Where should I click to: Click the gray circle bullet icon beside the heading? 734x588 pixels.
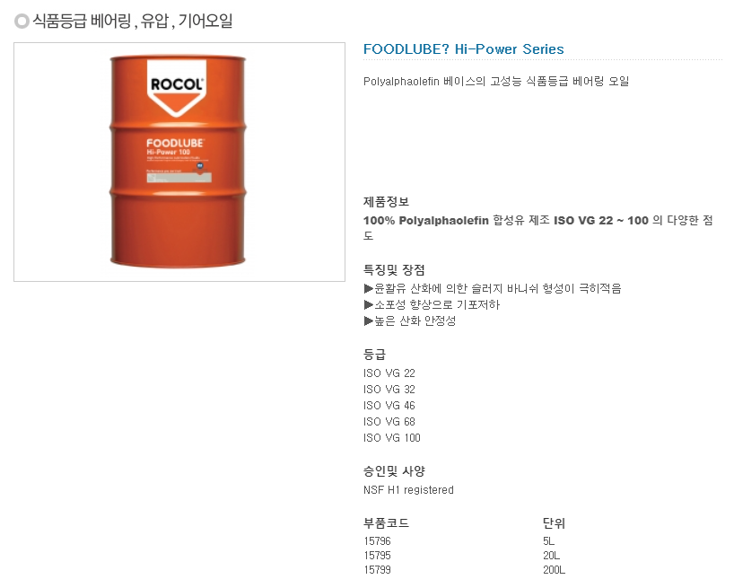click(x=22, y=21)
